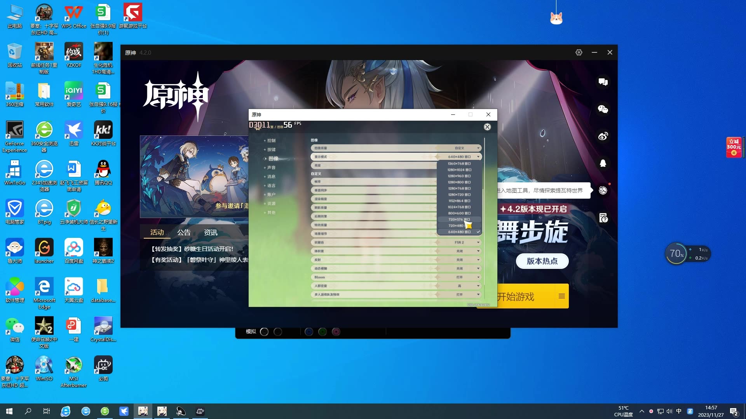Switch to 资讯 tab in launcher

click(x=211, y=232)
